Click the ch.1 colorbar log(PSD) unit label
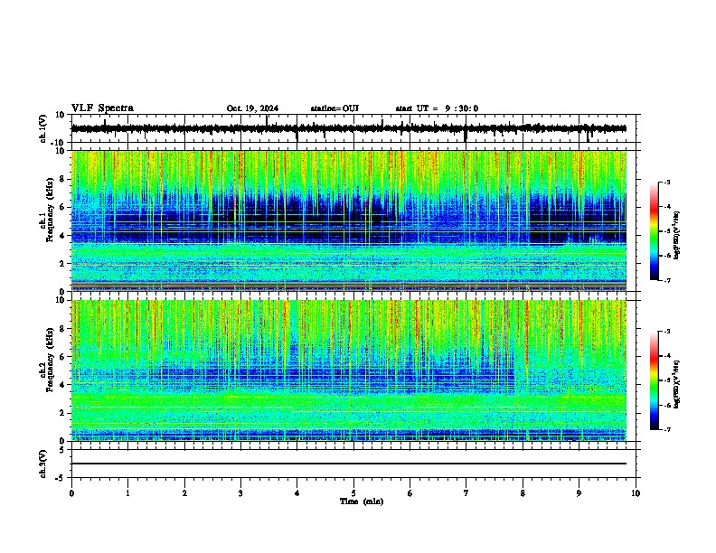Screen dimensions: 716x553 677,236
